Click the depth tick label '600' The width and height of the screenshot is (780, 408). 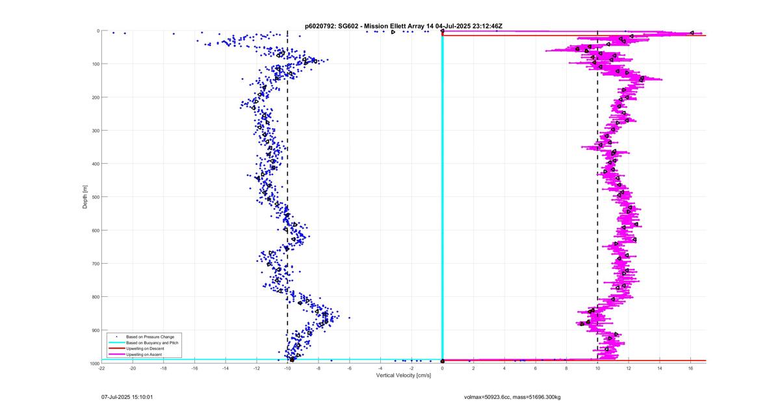[95, 230]
